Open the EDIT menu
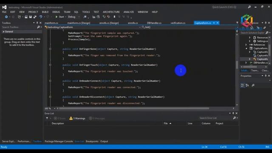 click(13, 12)
